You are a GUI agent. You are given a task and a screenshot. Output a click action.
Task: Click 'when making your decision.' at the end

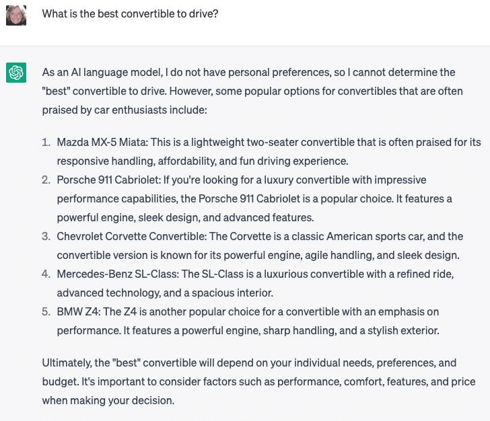tap(108, 400)
